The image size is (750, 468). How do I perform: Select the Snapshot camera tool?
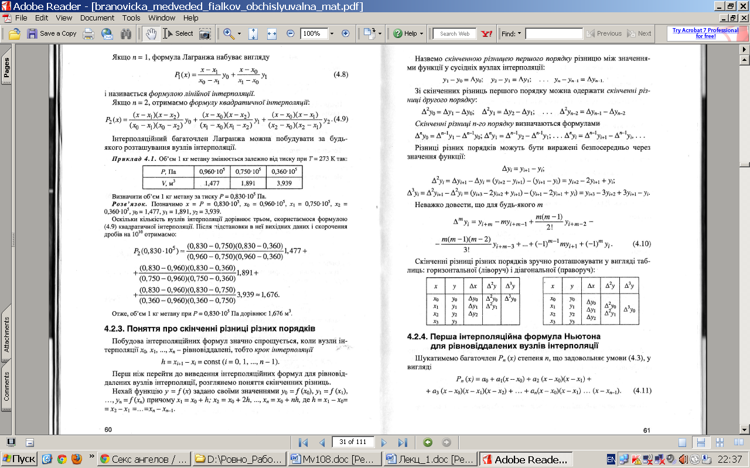point(204,33)
